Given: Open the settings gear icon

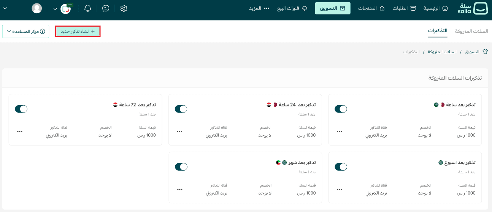Looking at the screenshot, I should 124,8.
